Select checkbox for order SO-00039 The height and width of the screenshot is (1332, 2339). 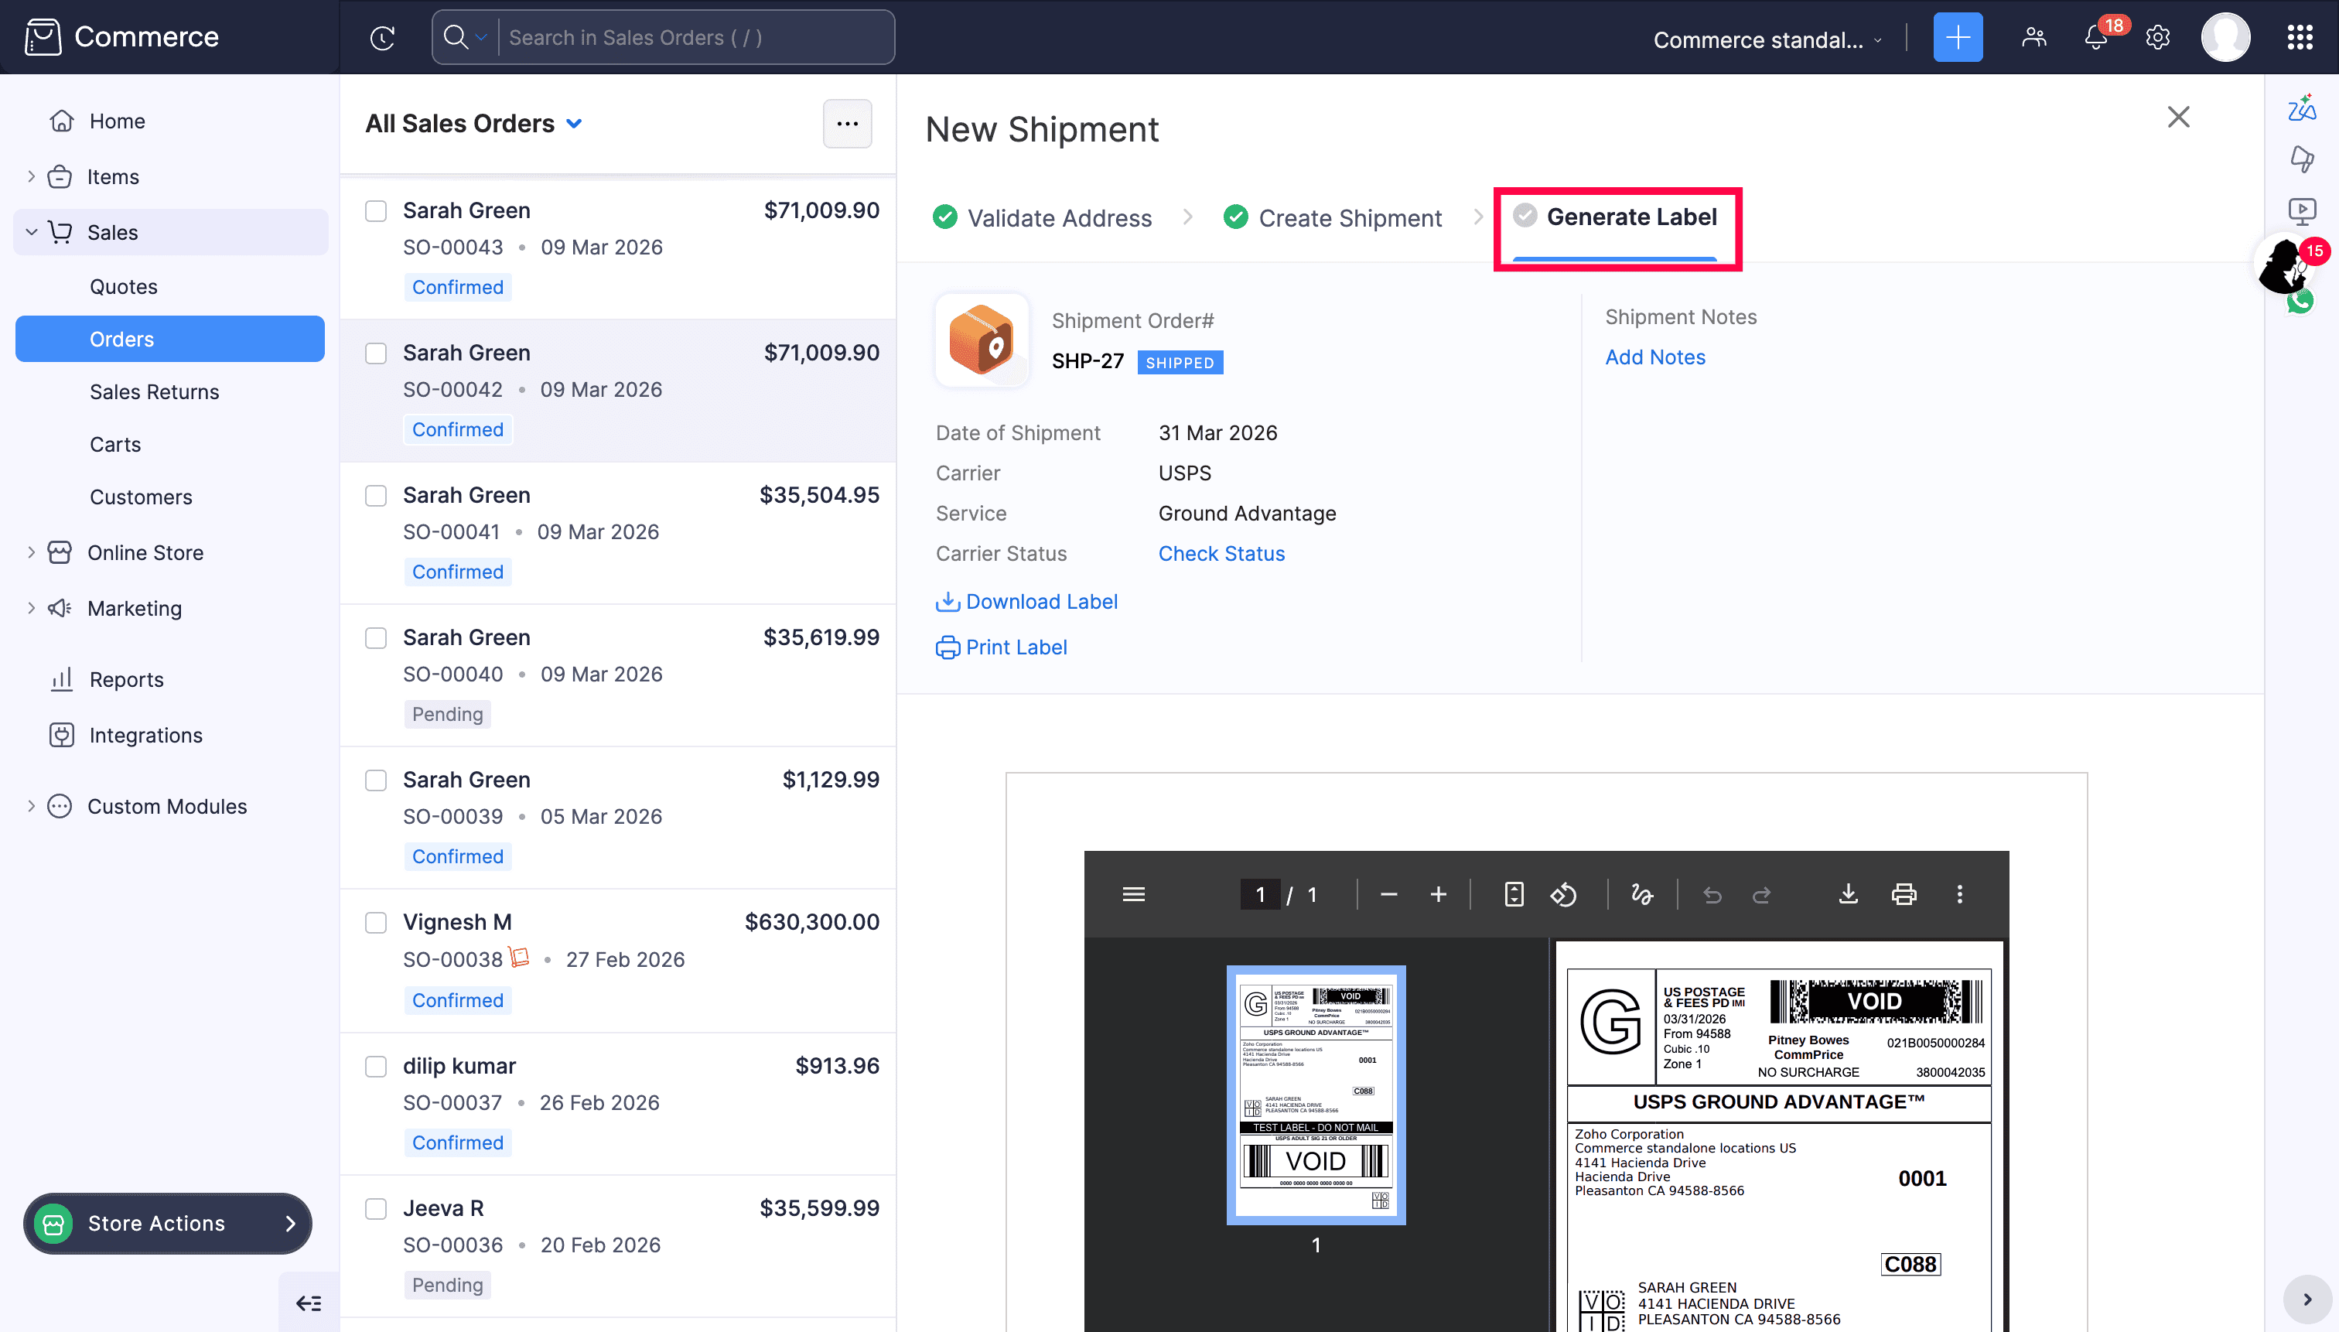(376, 780)
